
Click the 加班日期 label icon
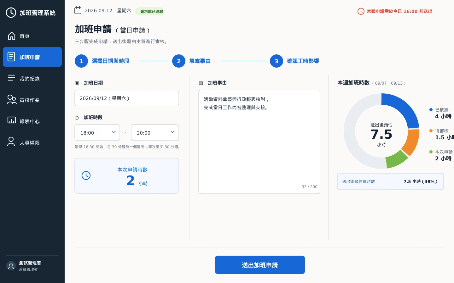pyautogui.click(x=77, y=83)
